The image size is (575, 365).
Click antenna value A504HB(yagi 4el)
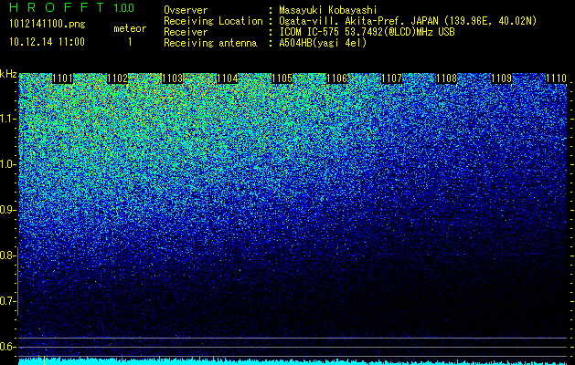coord(323,43)
